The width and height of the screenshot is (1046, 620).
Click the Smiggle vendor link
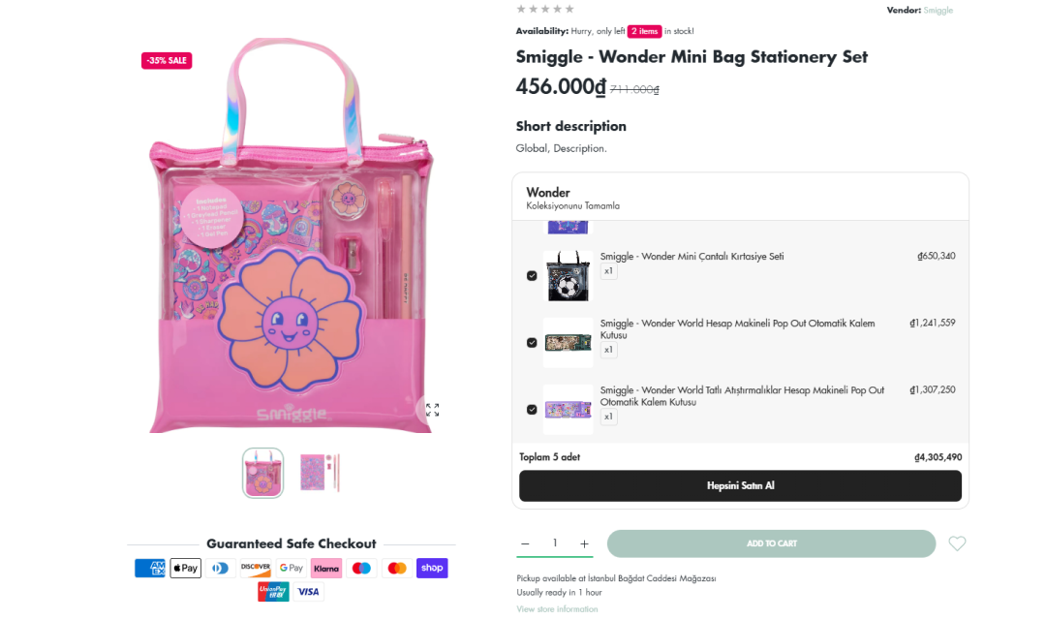(938, 10)
